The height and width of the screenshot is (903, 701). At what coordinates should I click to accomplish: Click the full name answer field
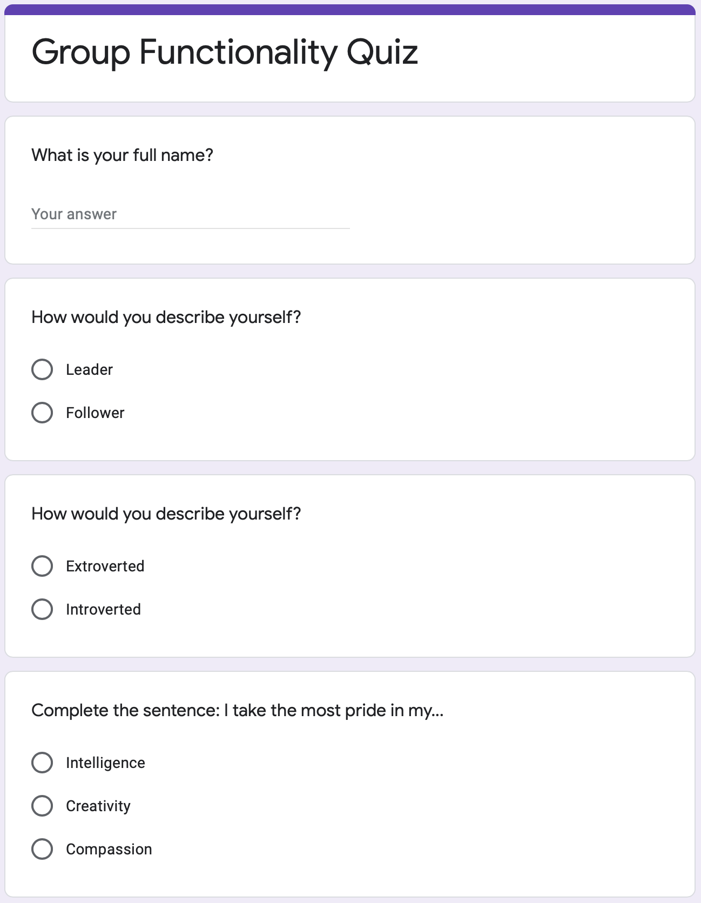pyautogui.click(x=190, y=214)
